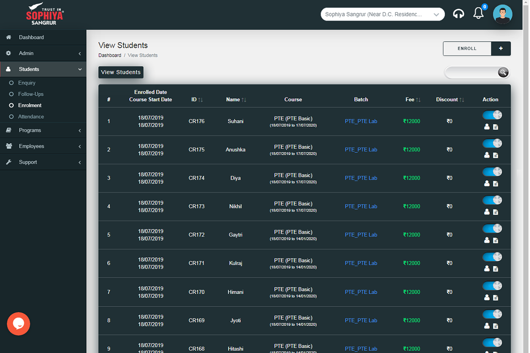Open PTE_PTE Lab batch link for Jyoti
Screen dimensions: 530x353
[x=361, y=321]
